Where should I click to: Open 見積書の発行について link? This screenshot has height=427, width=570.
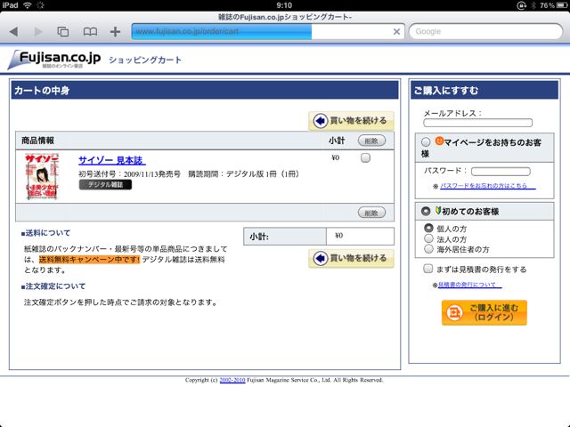pos(470,285)
